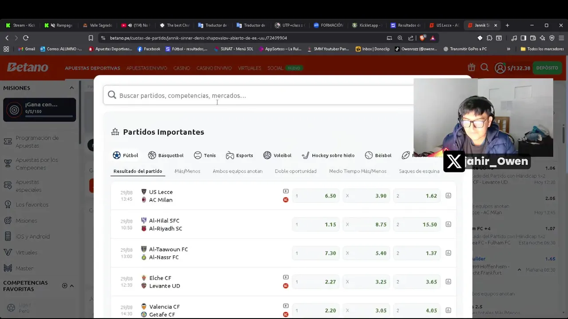Switch to the US Lecce browser tab
Image resolution: width=568 pixels, height=319 pixels.
coord(444,25)
